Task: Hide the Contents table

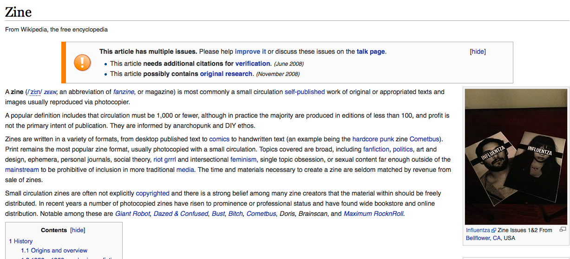Action: coord(78,230)
